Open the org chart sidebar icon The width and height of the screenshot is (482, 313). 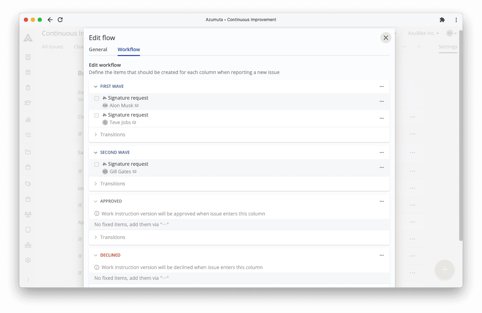pos(28,245)
